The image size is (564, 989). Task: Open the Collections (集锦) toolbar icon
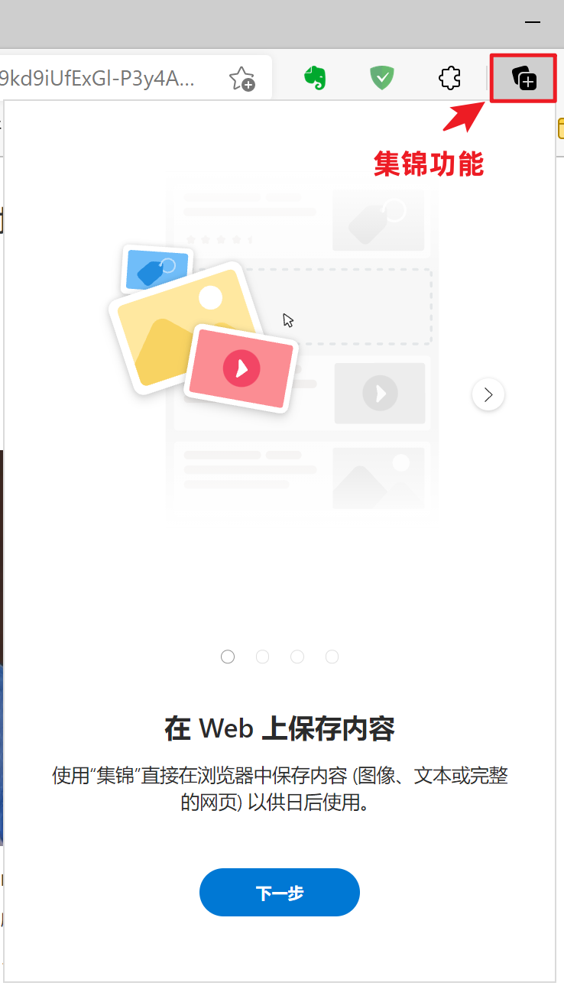tap(524, 78)
